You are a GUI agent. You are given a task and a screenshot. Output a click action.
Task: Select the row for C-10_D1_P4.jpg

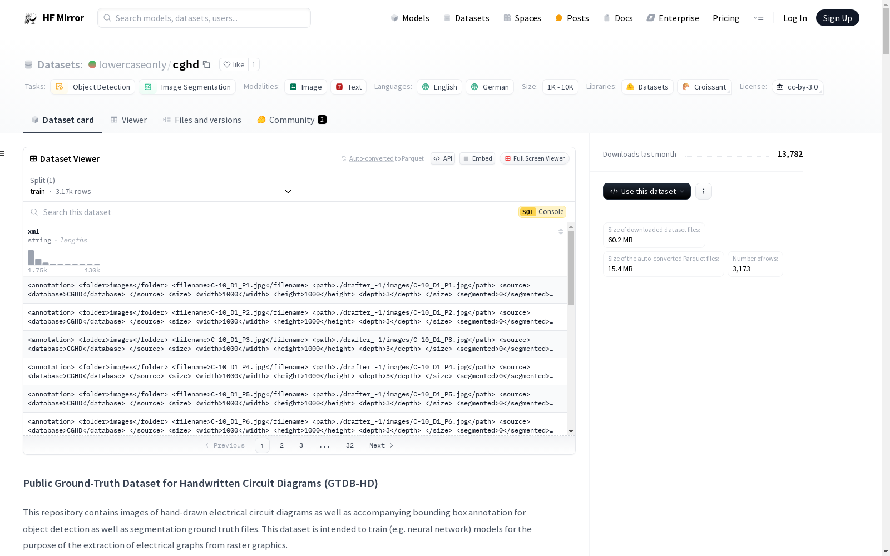295,371
